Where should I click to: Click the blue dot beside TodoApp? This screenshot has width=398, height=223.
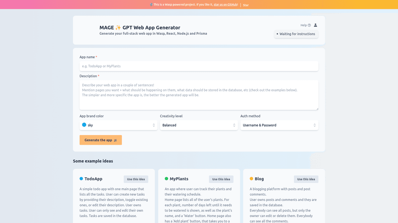click(81, 179)
